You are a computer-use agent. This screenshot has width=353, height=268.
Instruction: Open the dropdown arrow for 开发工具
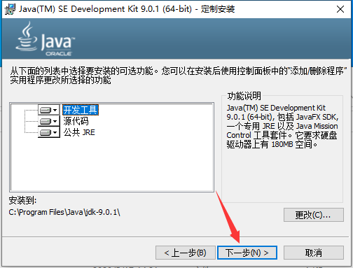(55, 110)
